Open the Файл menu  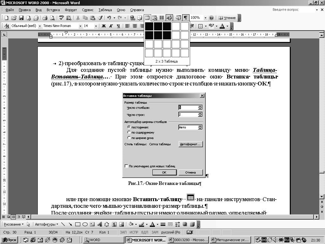[x=10, y=10]
